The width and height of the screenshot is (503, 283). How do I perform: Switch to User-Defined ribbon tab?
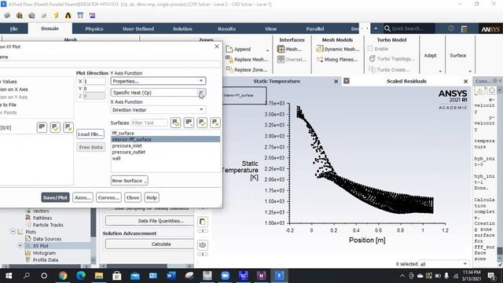point(138,28)
